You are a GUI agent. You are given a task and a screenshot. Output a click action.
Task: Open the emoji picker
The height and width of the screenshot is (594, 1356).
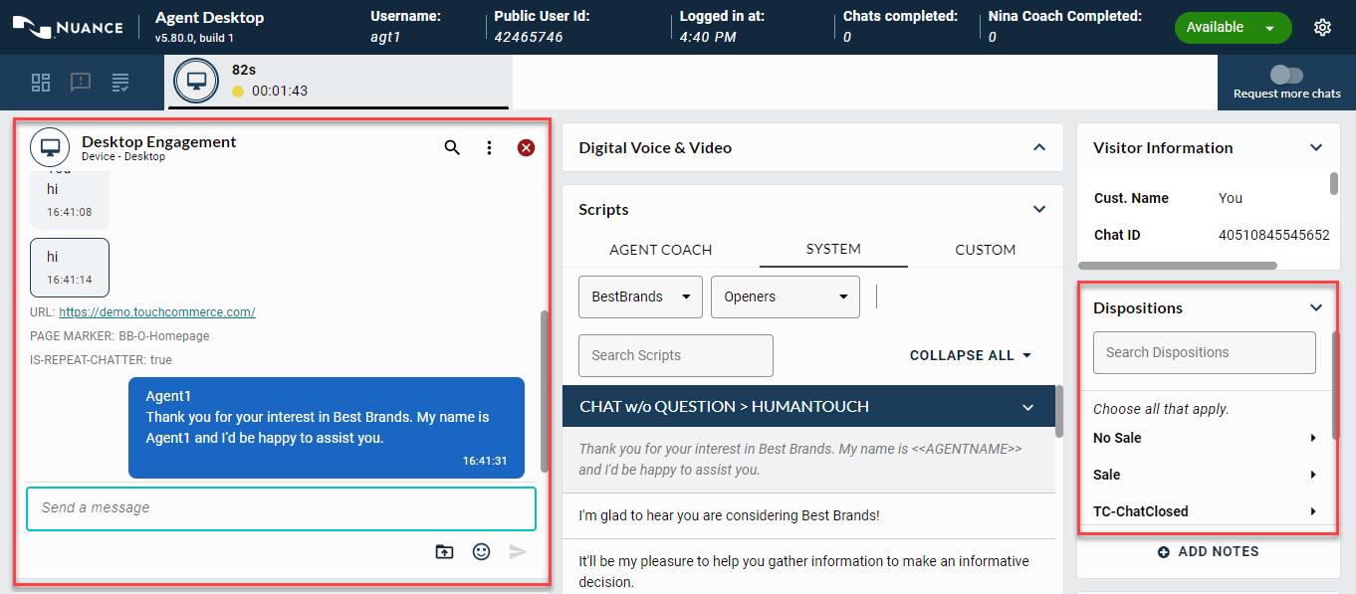481,551
